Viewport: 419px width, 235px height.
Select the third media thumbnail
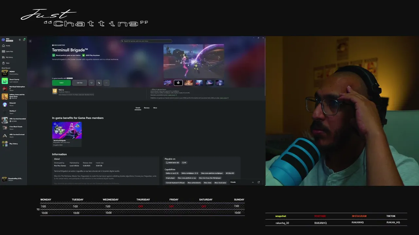click(189, 83)
